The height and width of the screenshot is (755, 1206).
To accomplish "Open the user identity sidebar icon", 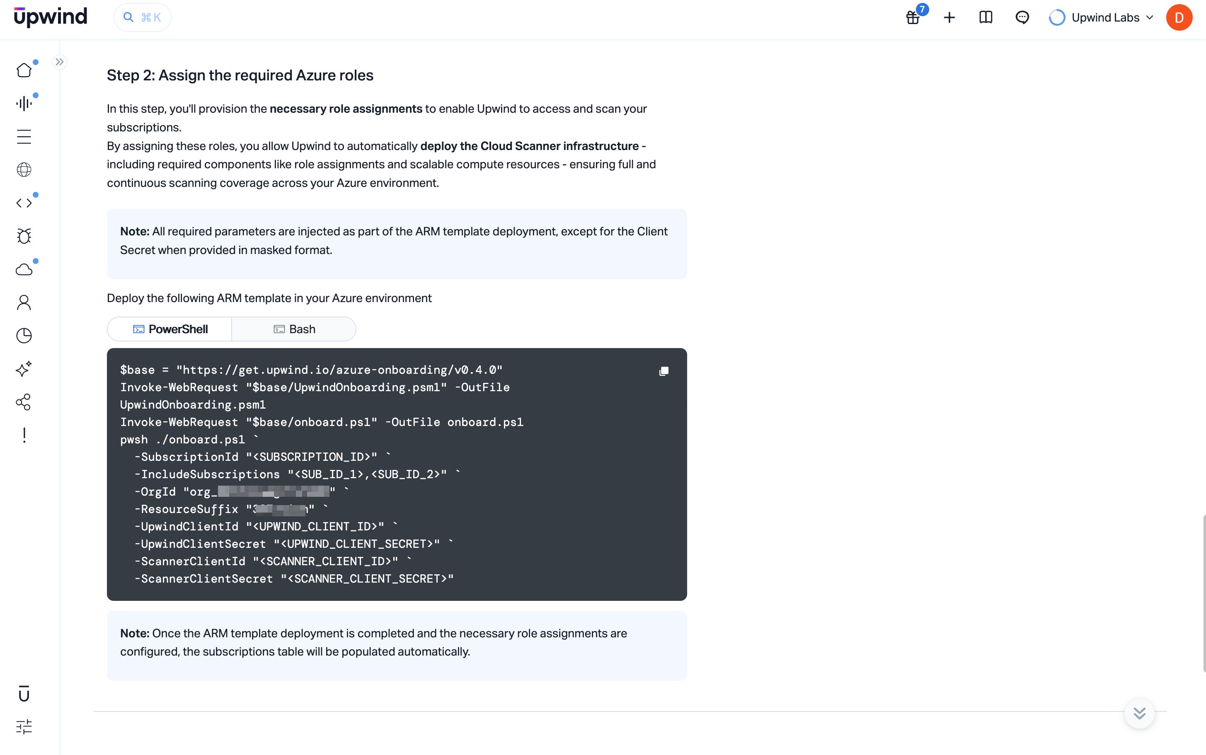I will coord(24,302).
